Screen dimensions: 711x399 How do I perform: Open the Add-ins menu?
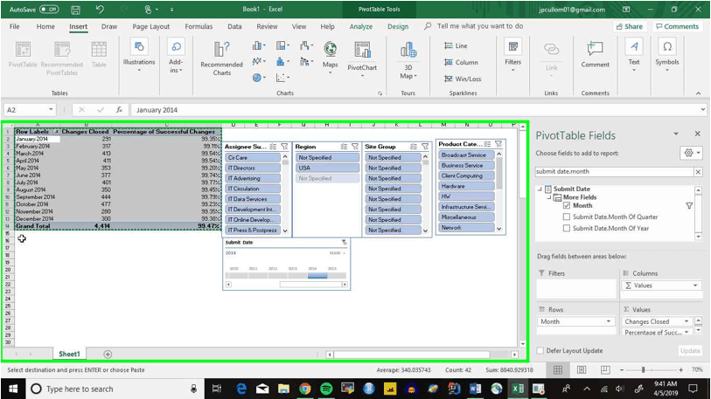176,56
